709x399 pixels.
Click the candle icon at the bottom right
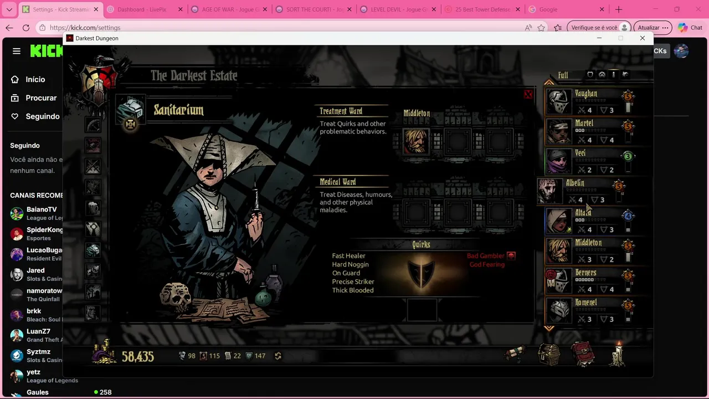pyautogui.click(x=618, y=353)
